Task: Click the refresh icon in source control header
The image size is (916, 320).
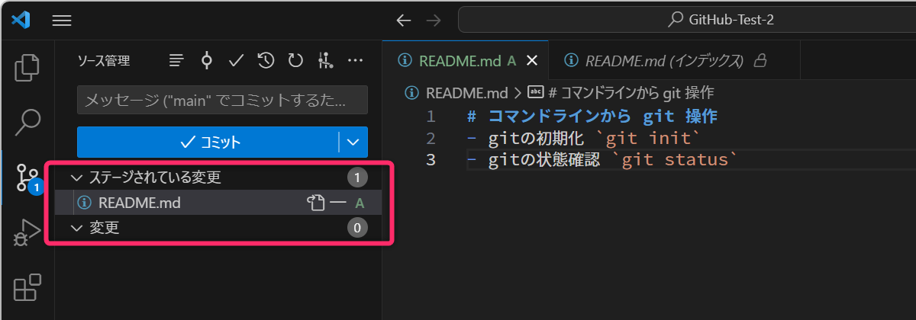Action: 295,61
